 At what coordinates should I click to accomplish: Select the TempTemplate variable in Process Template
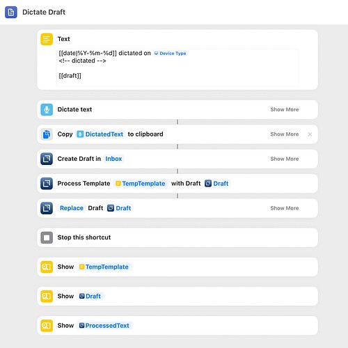point(141,184)
